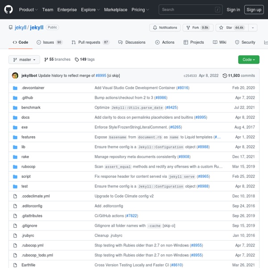This screenshot has height=268, width=268.
Task: Click the file icon for .gitignore
Action: [15, 226]
